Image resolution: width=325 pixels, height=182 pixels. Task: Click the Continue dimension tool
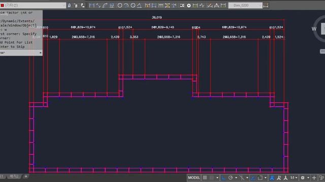click(160, 6)
